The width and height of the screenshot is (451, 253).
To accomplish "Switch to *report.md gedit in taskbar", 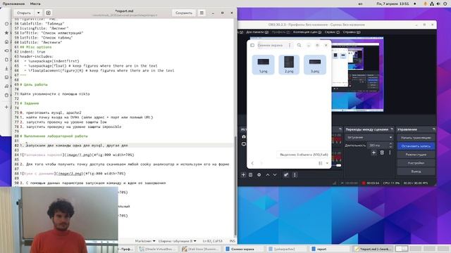I will point(373,249).
